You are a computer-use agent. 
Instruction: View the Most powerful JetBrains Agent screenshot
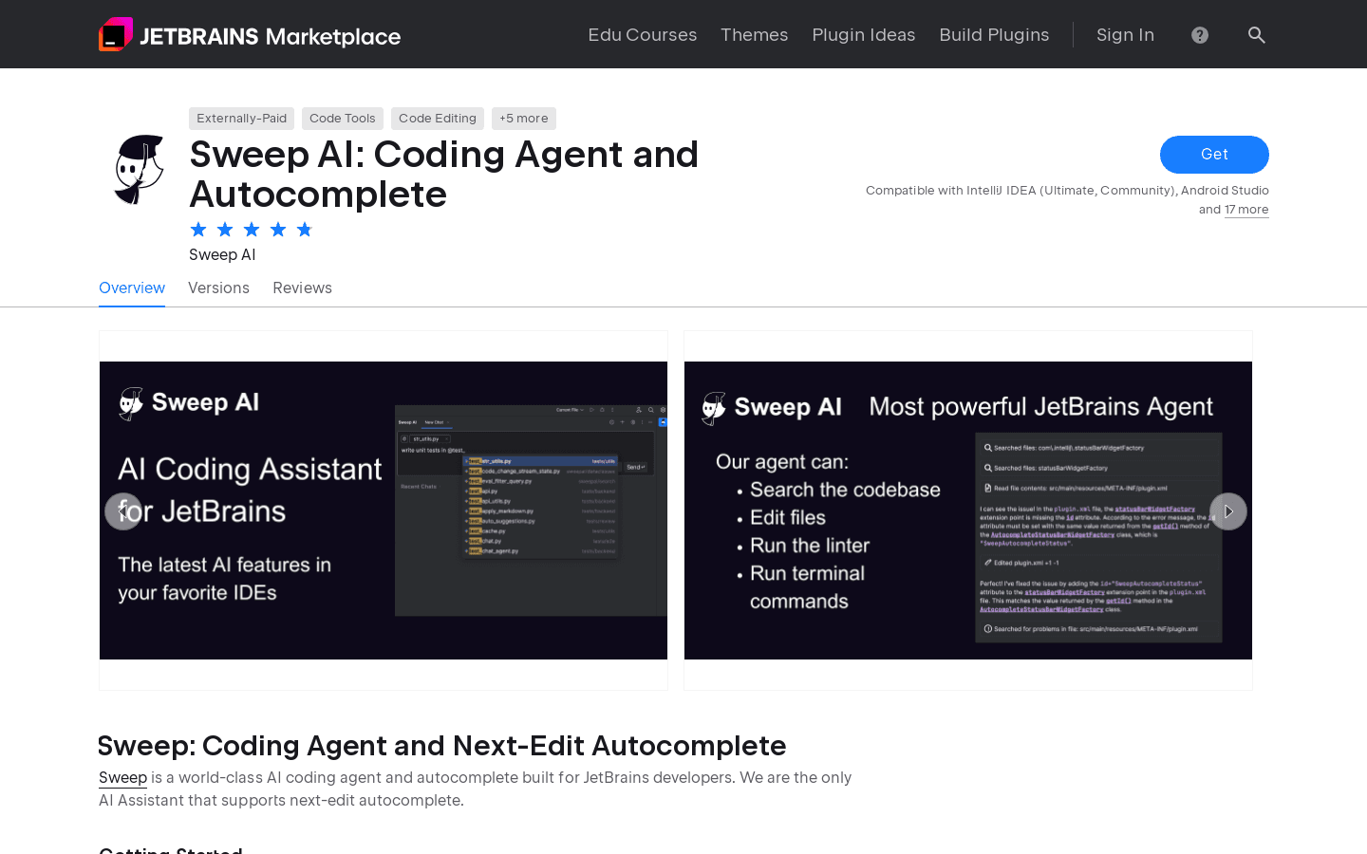click(x=967, y=511)
